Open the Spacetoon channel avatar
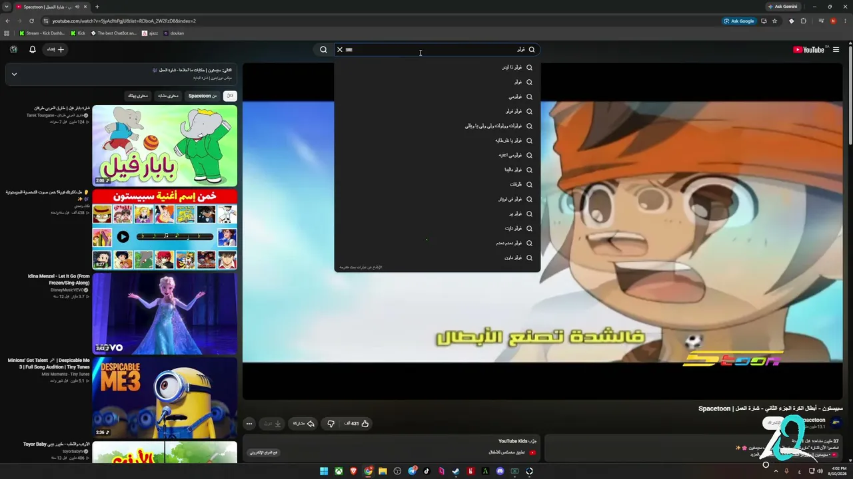The width and height of the screenshot is (853, 479). pyautogui.click(x=836, y=422)
